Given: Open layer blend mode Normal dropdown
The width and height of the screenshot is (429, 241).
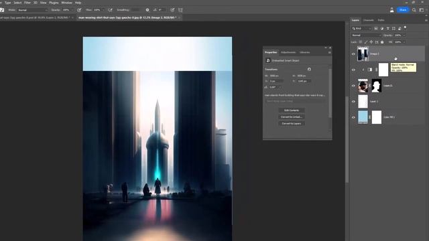Looking at the screenshot, I should pos(367,35).
